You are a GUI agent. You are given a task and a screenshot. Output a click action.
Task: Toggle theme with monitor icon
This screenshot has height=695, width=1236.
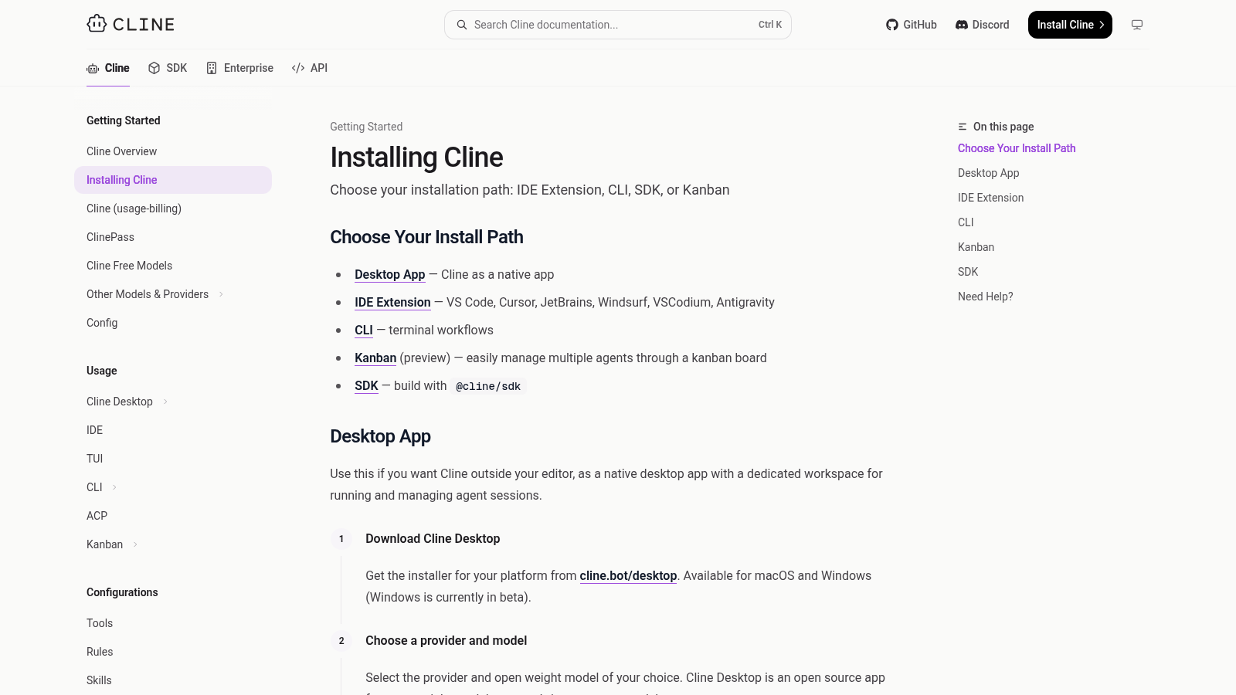(x=1137, y=25)
